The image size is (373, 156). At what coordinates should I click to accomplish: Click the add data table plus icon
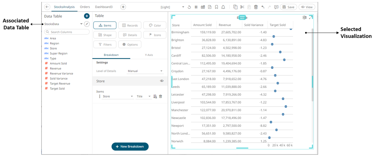[x=87, y=16]
